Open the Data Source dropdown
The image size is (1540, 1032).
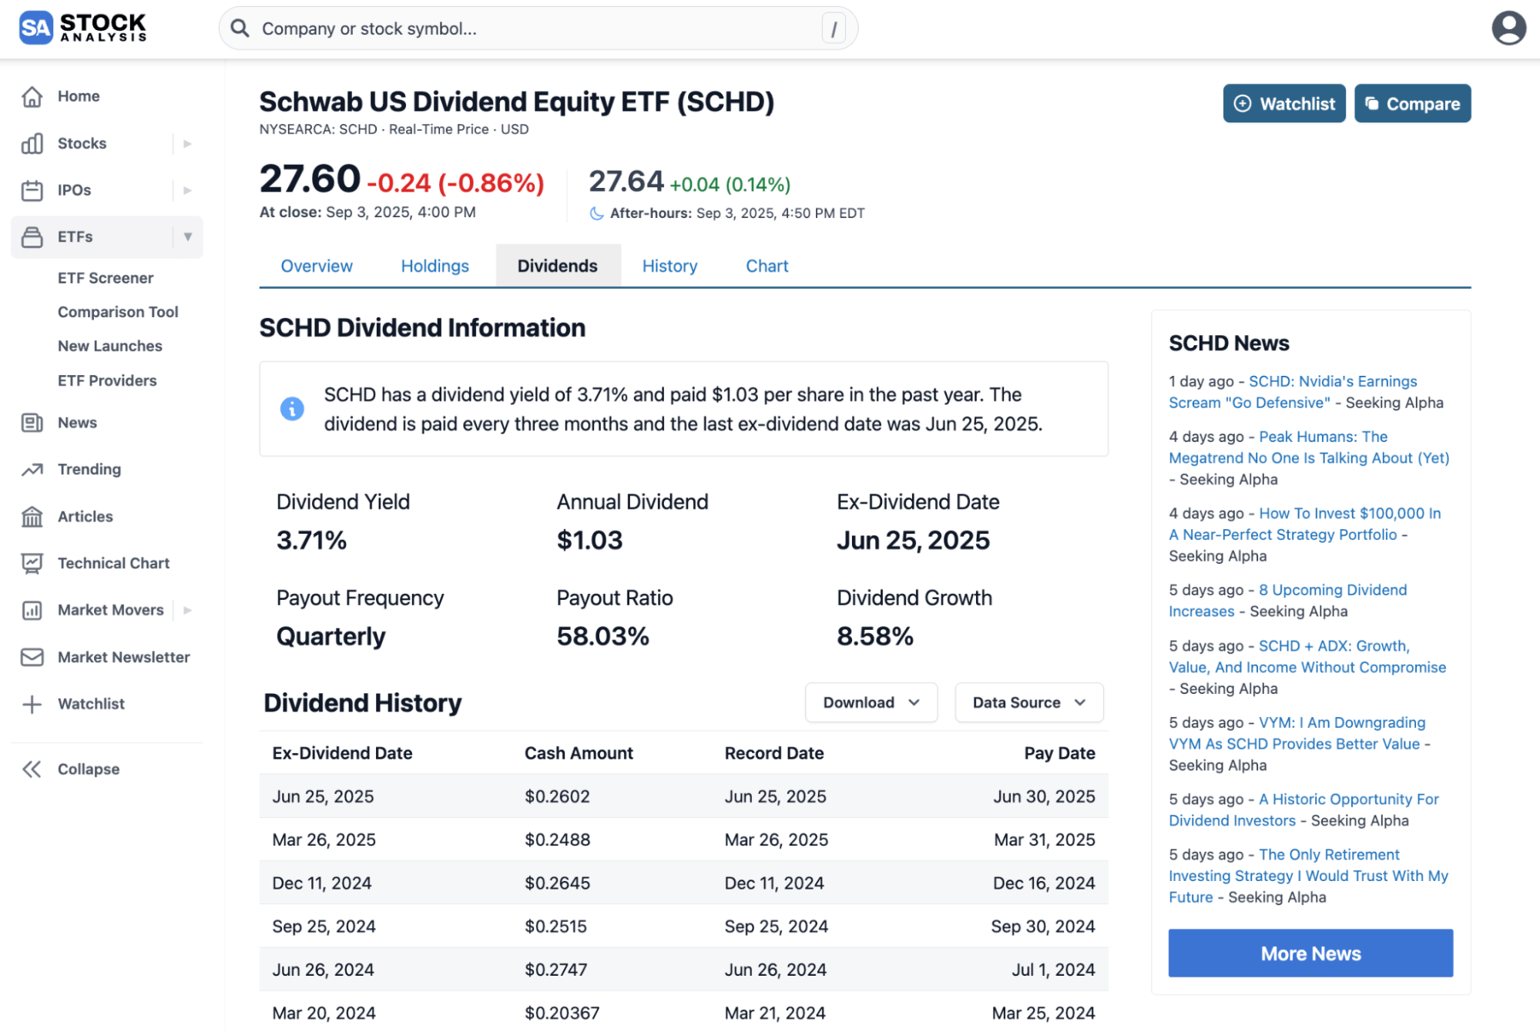click(1029, 702)
